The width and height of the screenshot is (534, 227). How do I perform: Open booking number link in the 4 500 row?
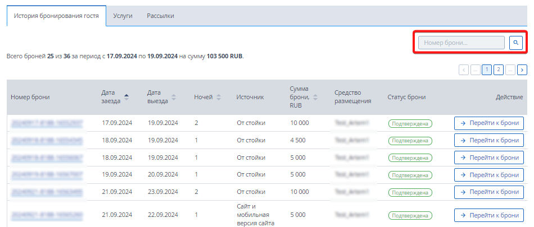point(47,140)
